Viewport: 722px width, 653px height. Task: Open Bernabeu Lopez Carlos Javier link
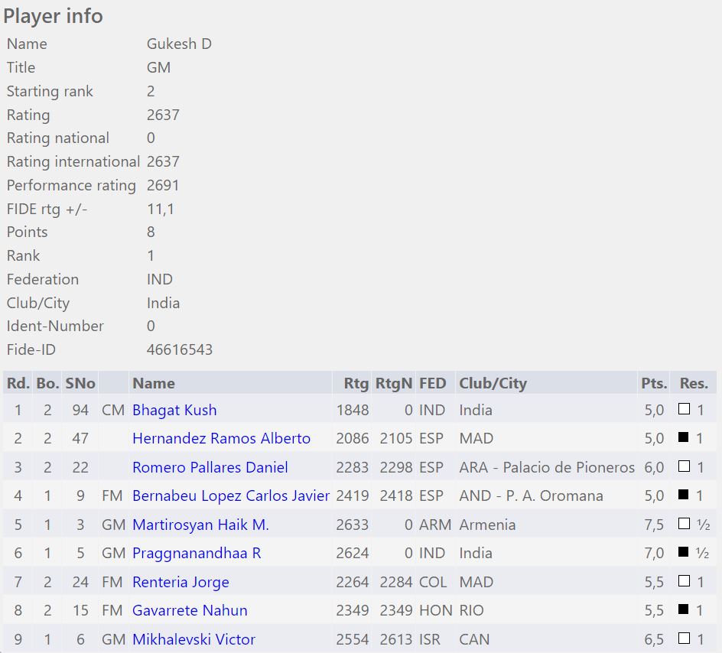[230, 495]
